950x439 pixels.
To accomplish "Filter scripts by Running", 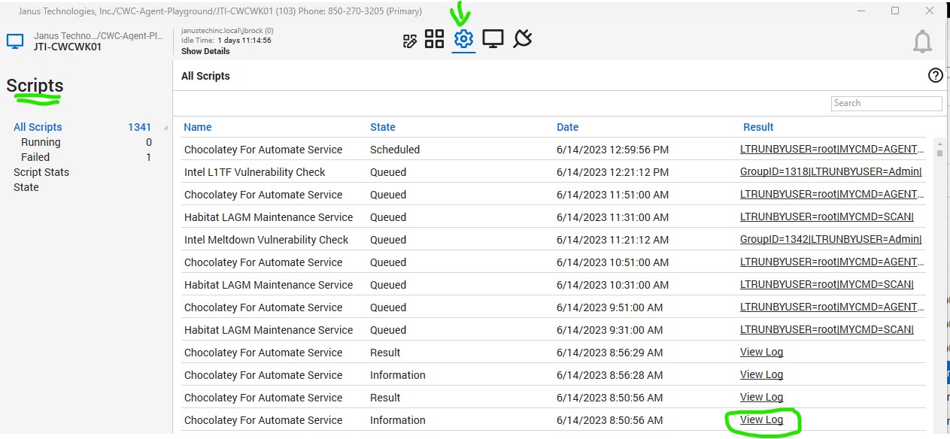I will [x=41, y=142].
